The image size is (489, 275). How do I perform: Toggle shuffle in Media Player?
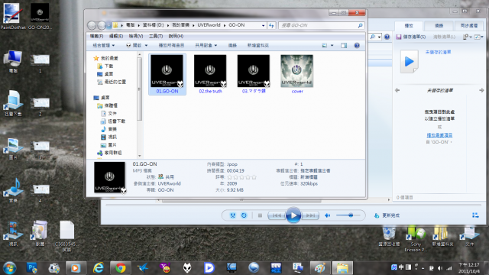232,215
